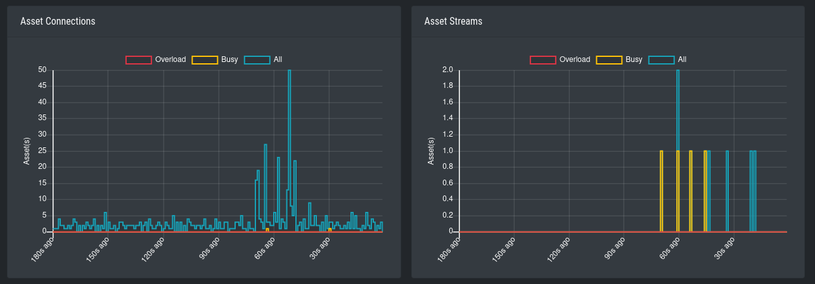Click the 25 y-axis value in Asset Connections
The width and height of the screenshot is (815, 284).
42,151
